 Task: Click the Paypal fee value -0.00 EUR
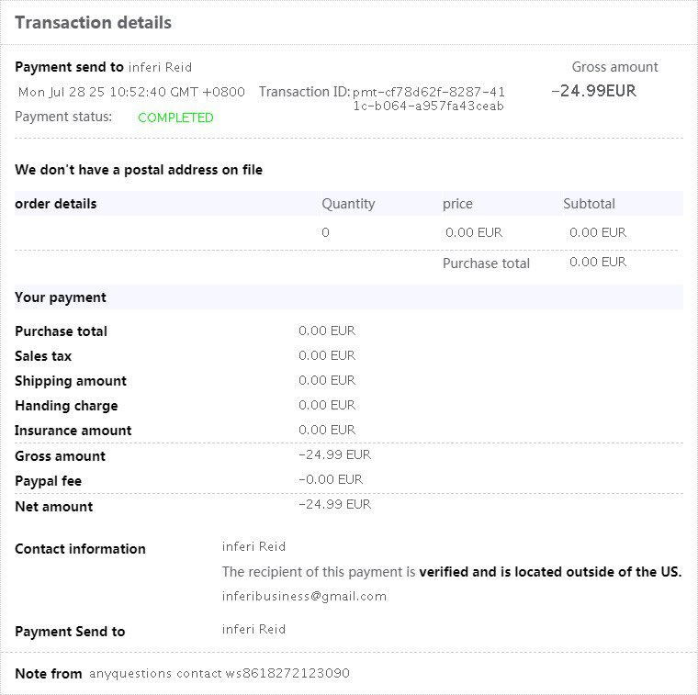(x=331, y=479)
